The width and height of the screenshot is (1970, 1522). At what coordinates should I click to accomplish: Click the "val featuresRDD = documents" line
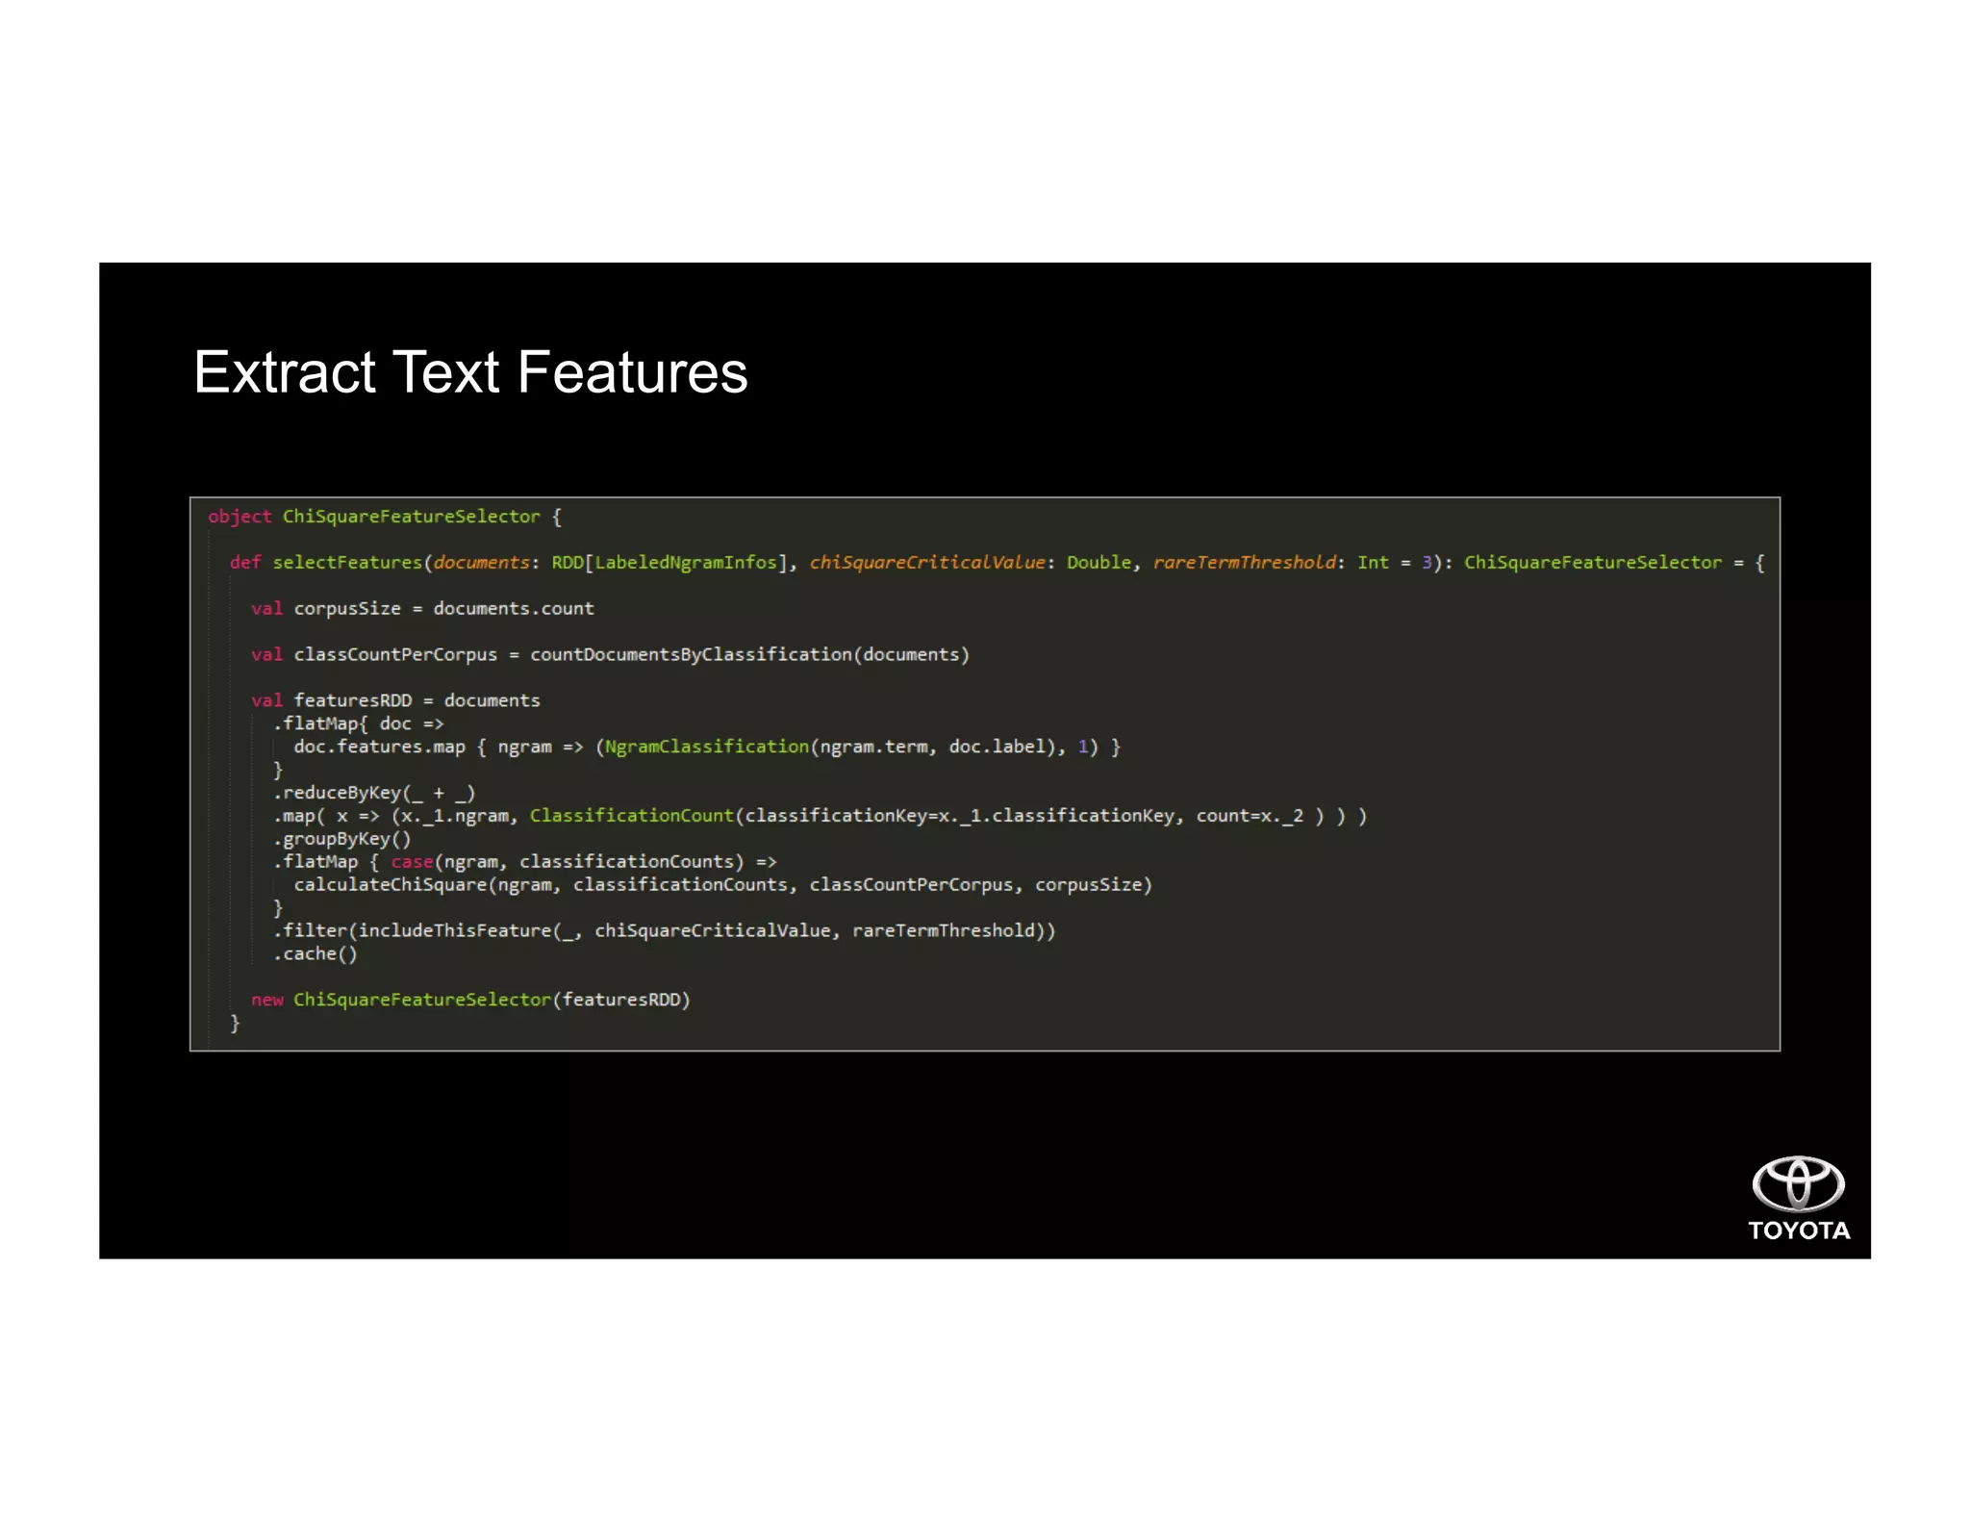click(395, 700)
